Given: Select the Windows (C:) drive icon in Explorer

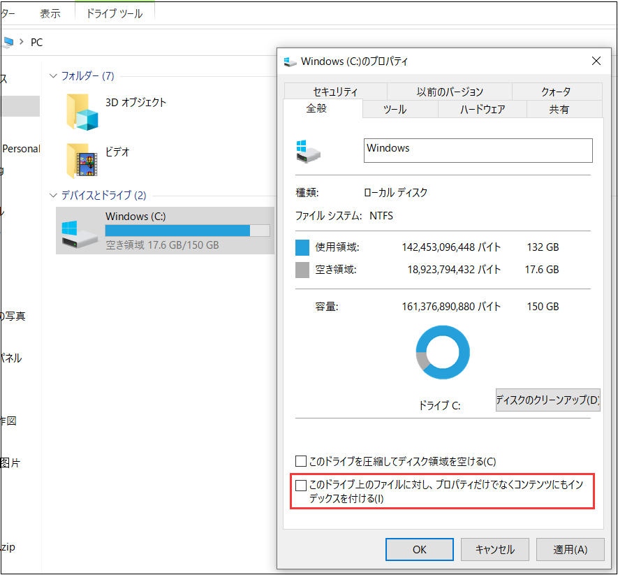Looking at the screenshot, I should (x=79, y=234).
